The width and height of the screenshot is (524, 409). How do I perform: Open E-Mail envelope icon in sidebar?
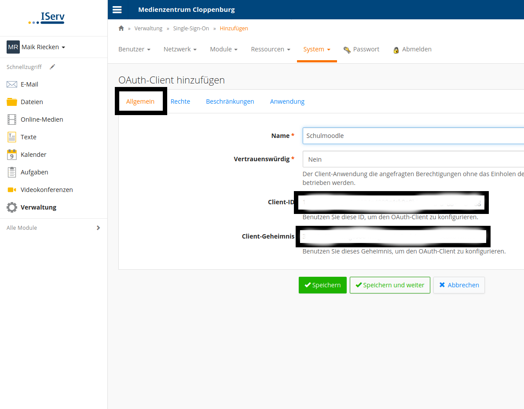pos(12,84)
